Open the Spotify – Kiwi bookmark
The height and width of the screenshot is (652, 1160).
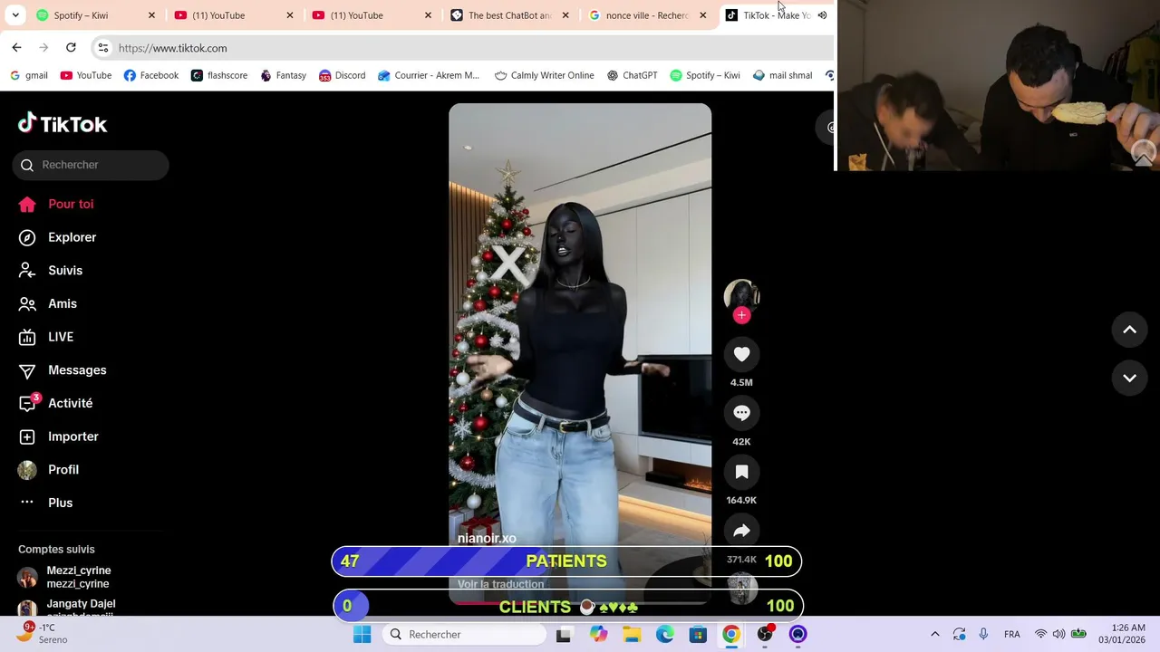(705, 75)
